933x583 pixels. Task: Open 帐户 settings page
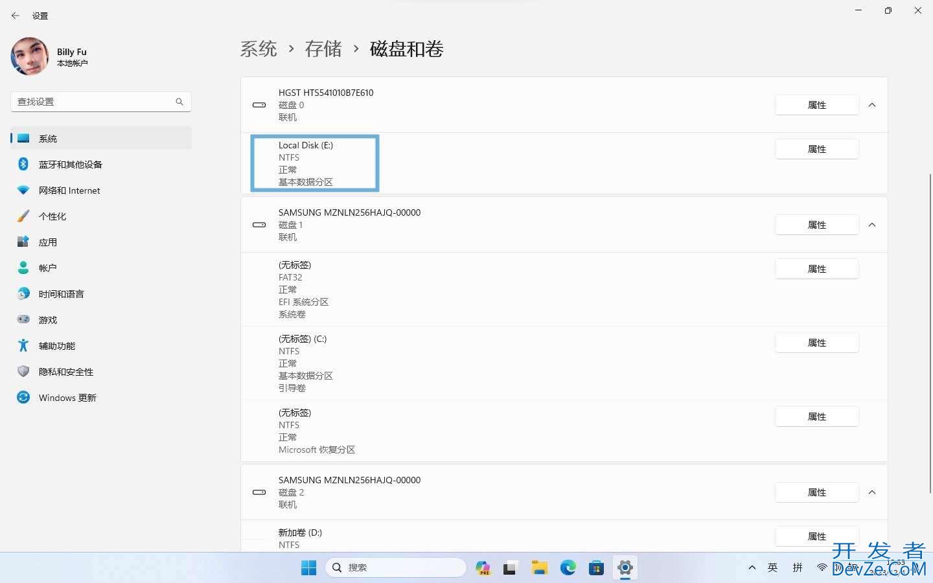point(101,268)
